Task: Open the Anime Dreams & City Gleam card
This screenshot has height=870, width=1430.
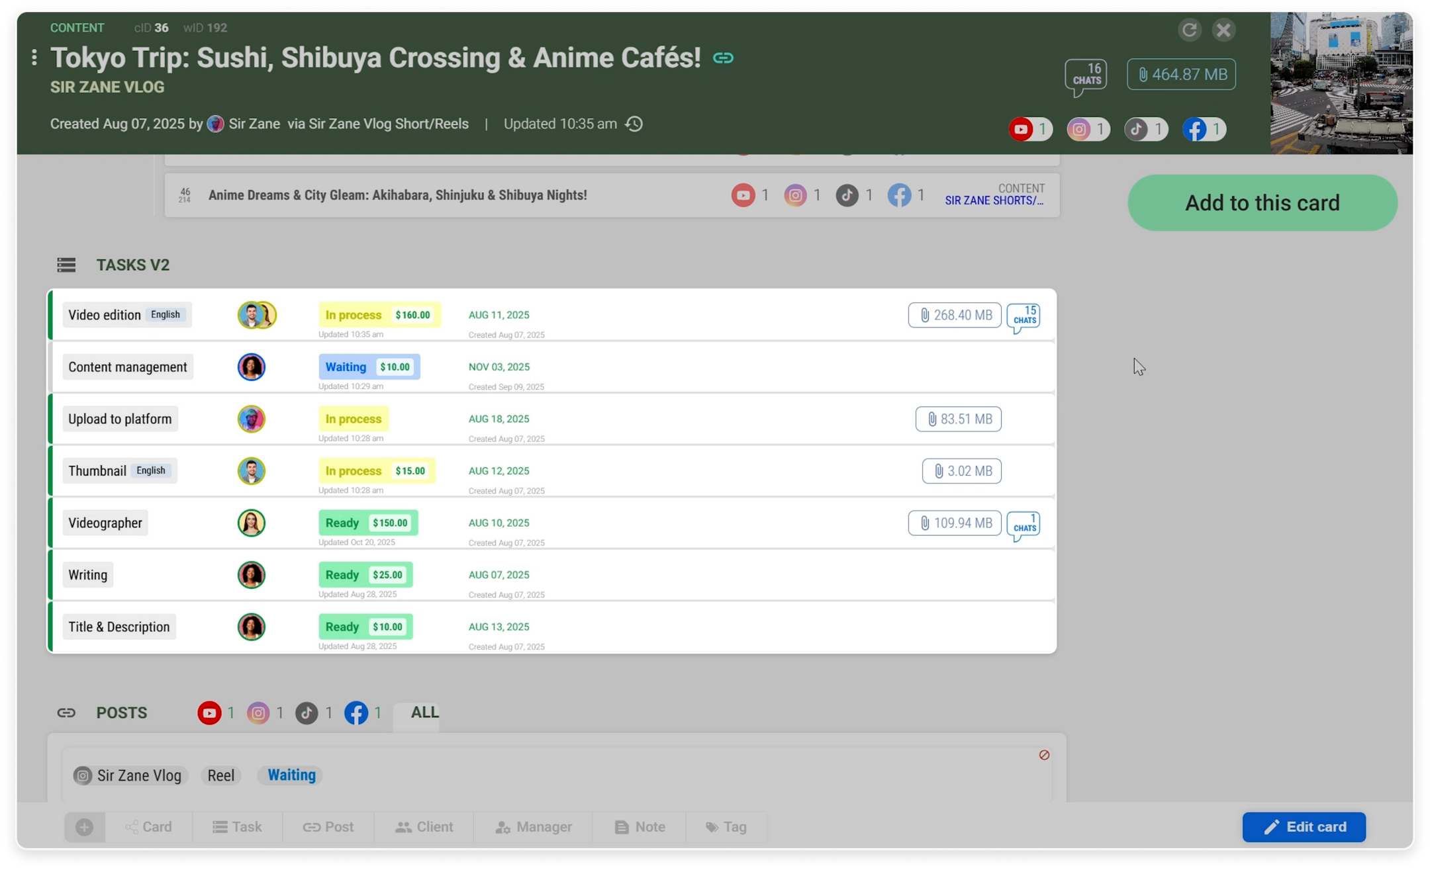Action: pos(397,196)
